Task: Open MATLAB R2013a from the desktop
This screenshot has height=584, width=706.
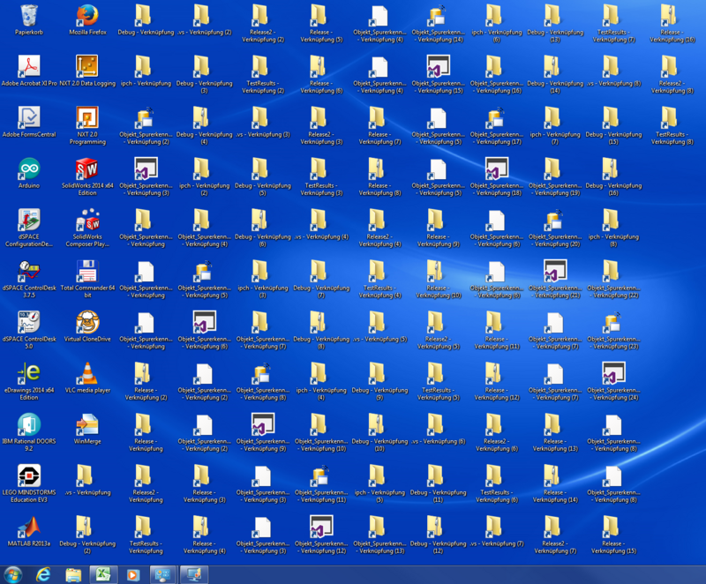Action: (28, 528)
